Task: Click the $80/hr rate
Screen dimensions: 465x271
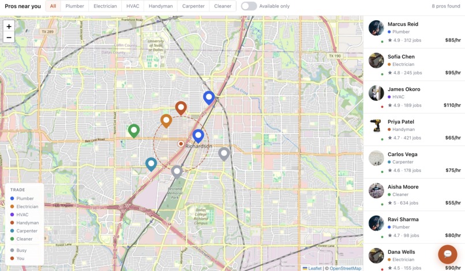Action: coord(453,235)
